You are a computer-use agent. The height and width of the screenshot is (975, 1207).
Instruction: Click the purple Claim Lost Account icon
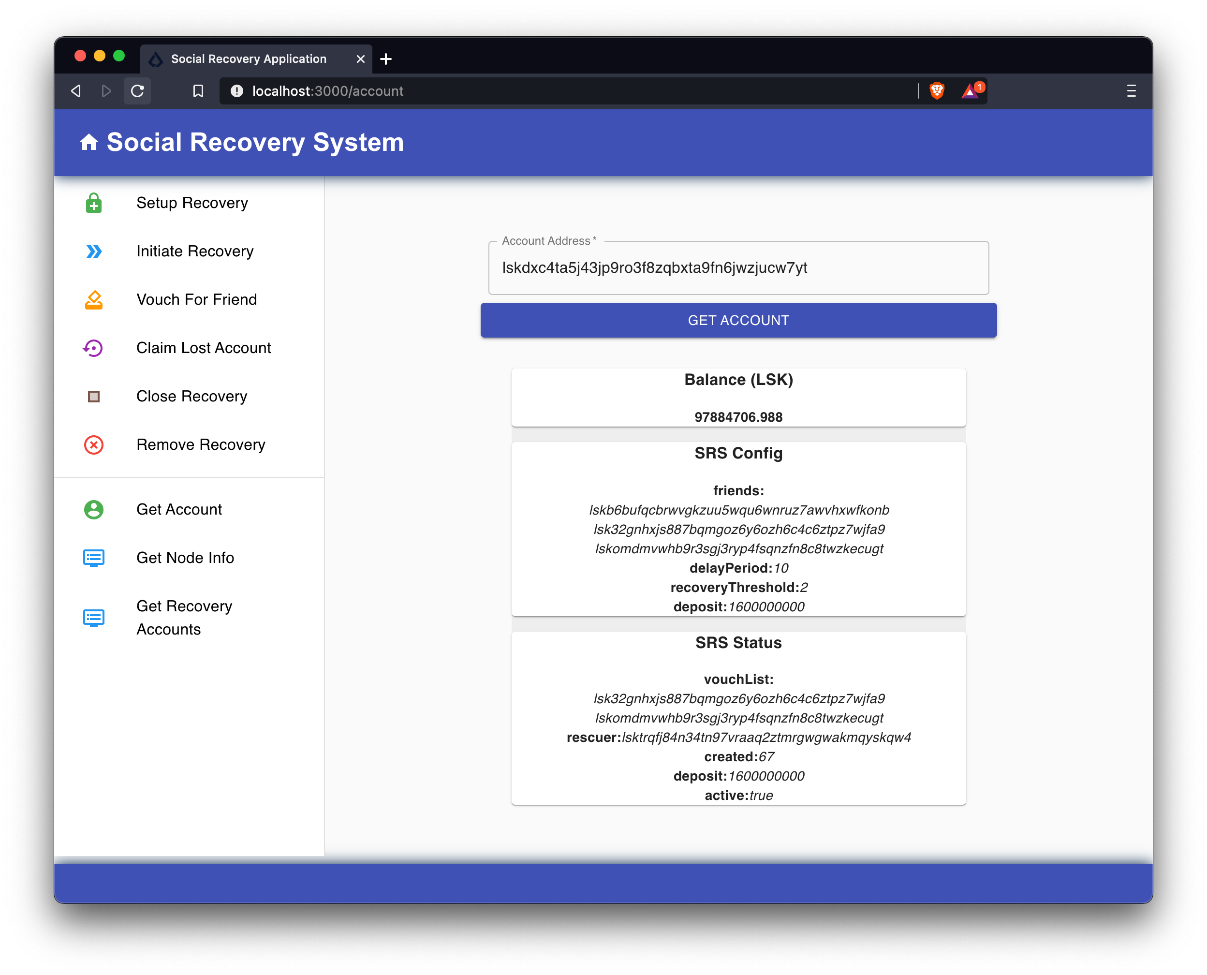pyautogui.click(x=93, y=348)
